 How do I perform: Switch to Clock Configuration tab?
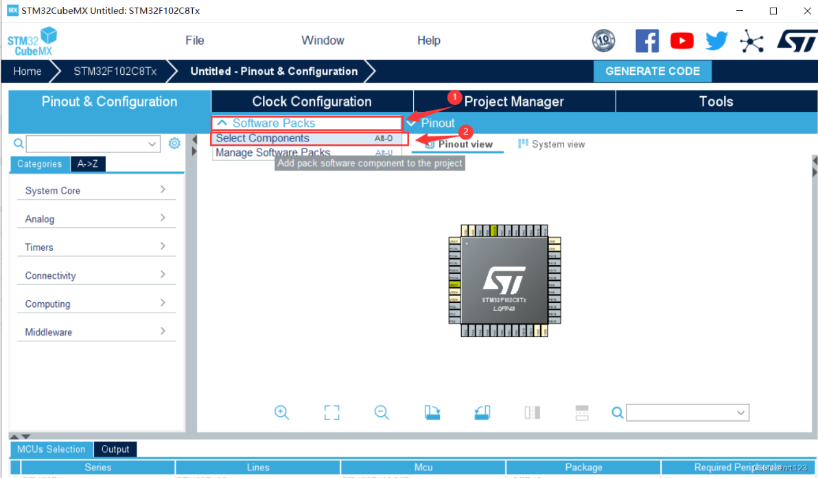point(312,101)
